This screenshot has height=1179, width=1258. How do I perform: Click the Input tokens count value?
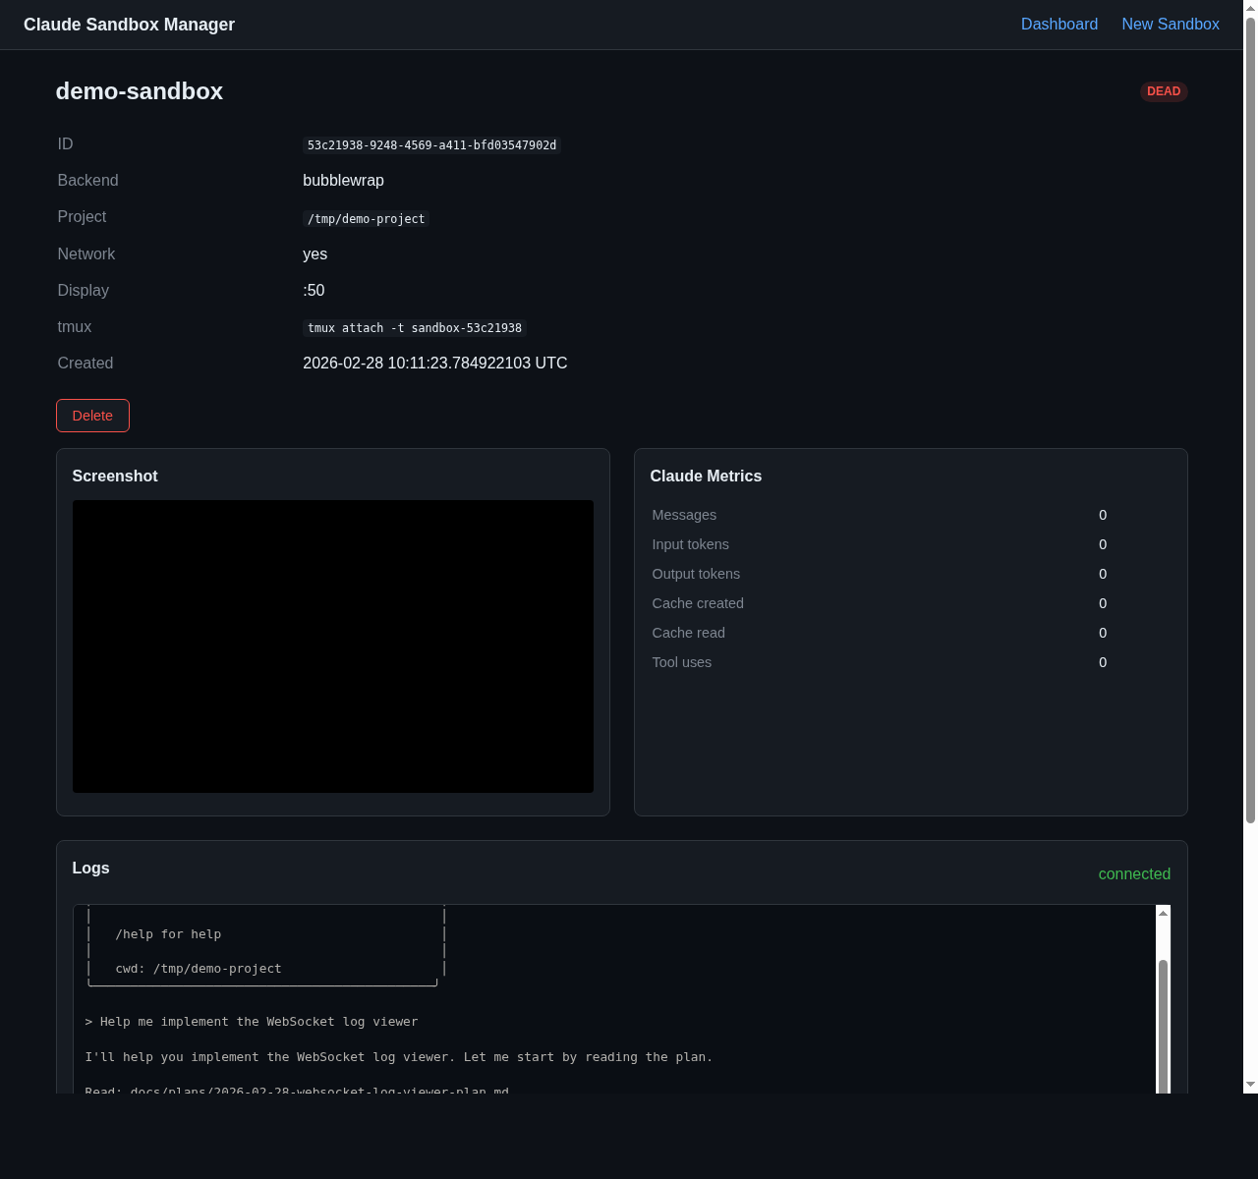click(1103, 544)
